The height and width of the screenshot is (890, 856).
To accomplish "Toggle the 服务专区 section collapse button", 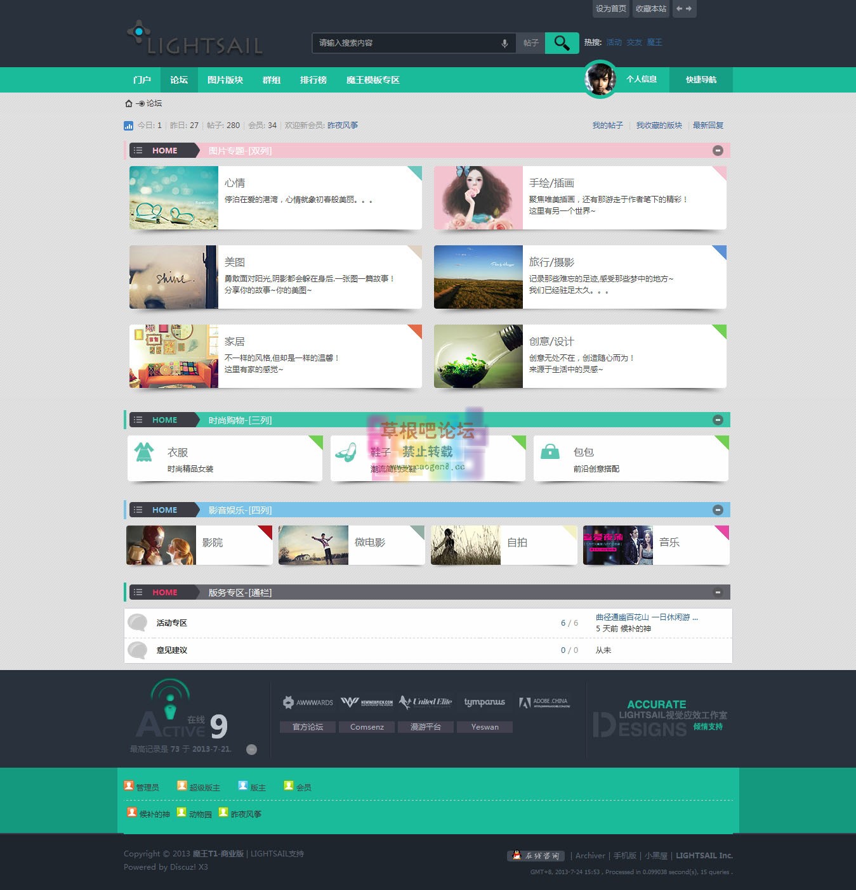I will (x=718, y=592).
